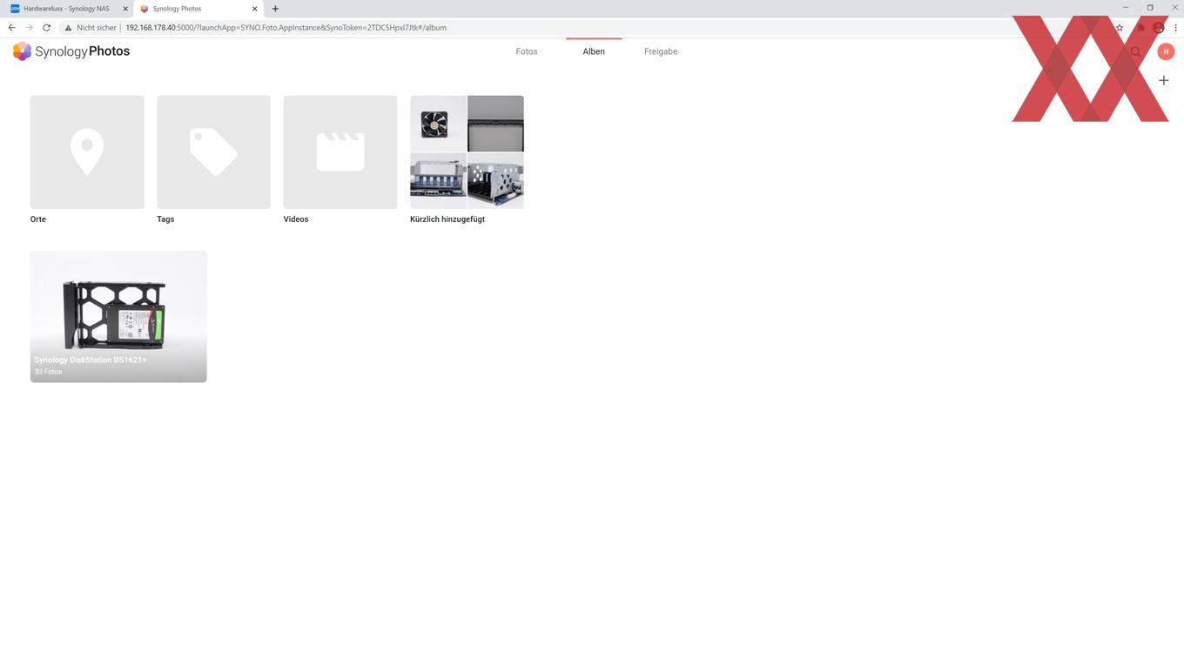Switch to Hardwareluxx - Synology NAS browser tab
Viewport: 1184px width, 646px height.
(66, 9)
